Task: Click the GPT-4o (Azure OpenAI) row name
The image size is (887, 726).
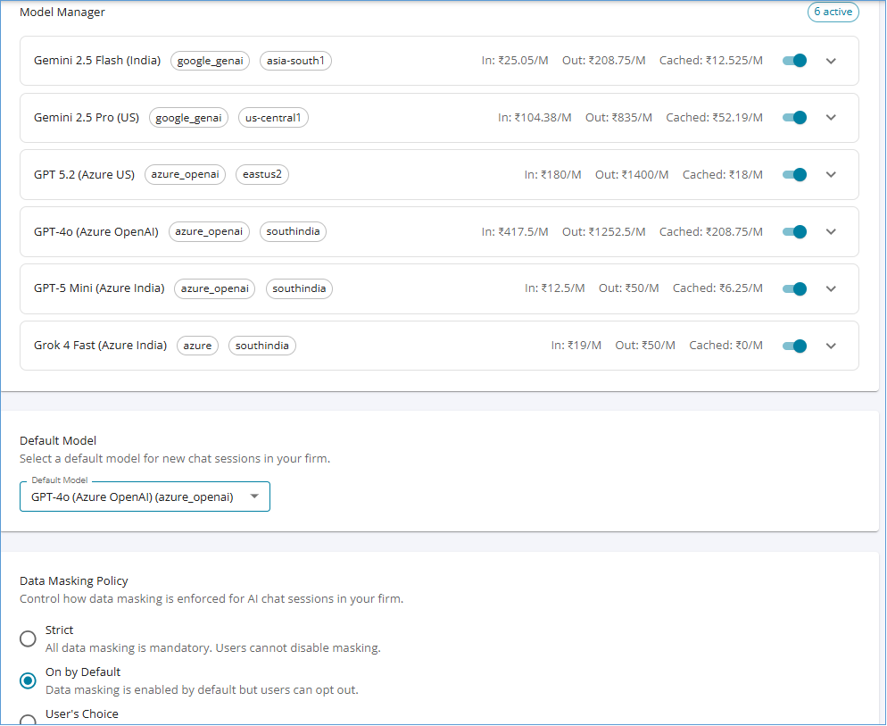Action: [96, 231]
